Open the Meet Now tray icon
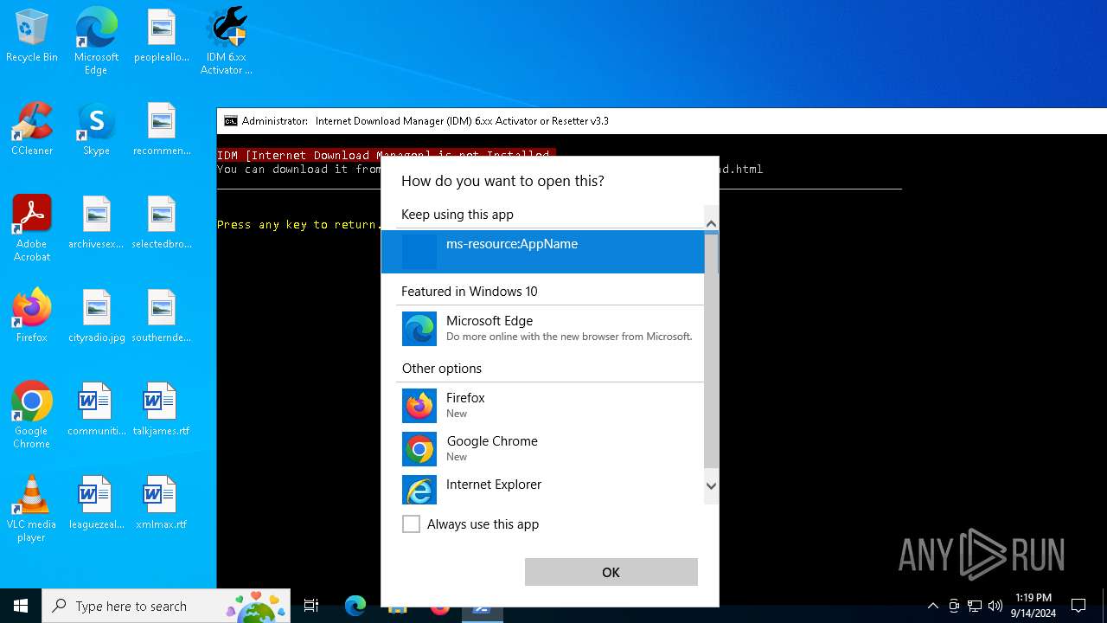The height and width of the screenshot is (623, 1107). (x=954, y=606)
